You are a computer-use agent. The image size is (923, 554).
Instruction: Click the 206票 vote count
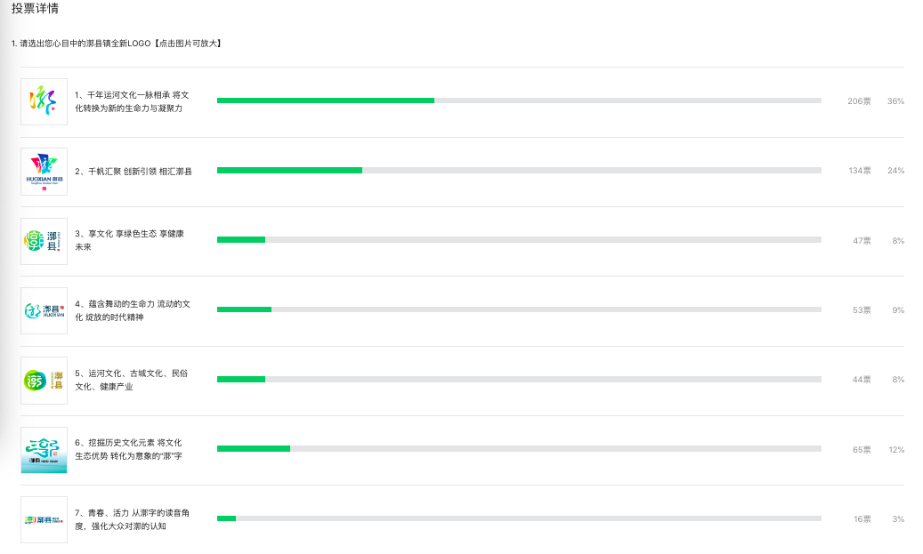[859, 101]
